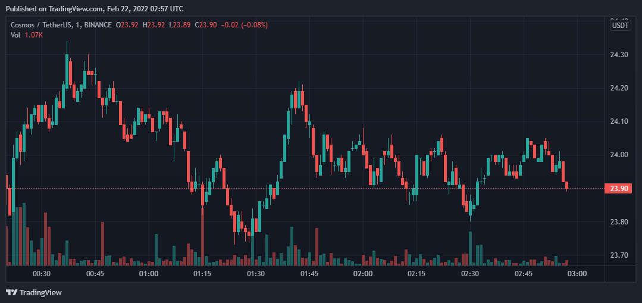Select the 01:00 time axis marker
Viewport: 642px width, 303px height.
coord(149,273)
